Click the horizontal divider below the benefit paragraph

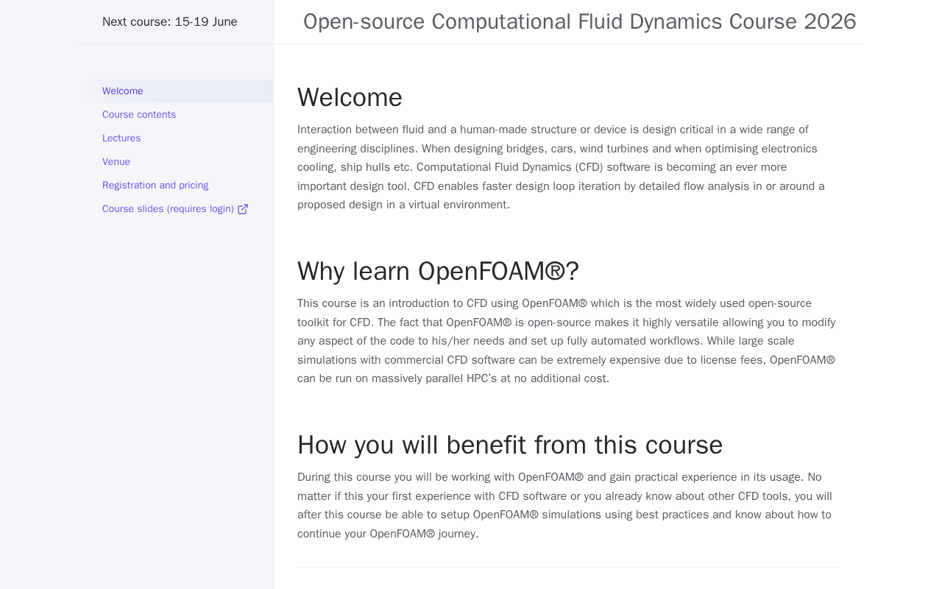click(x=567, y=567)
